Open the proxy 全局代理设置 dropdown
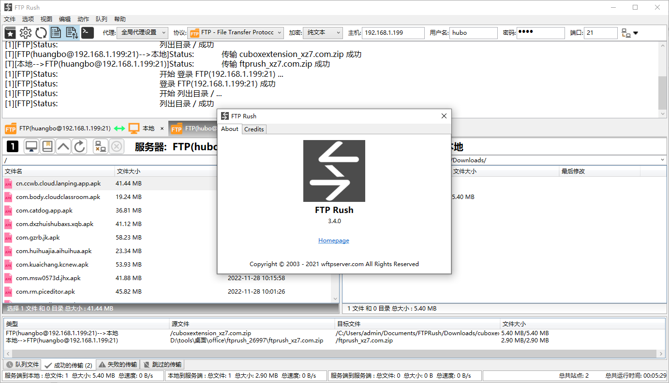 (x=142, y=32)
